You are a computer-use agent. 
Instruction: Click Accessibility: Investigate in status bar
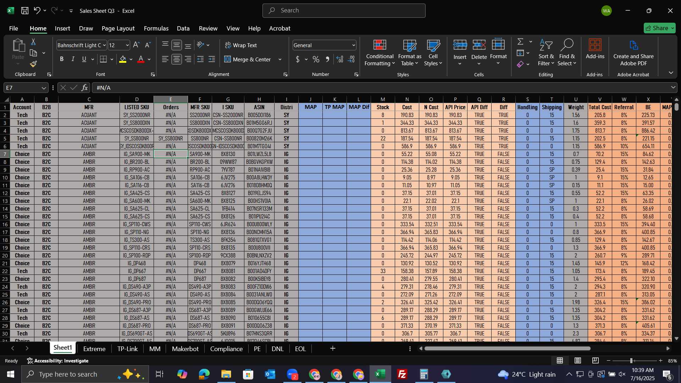tap(58, 361)
